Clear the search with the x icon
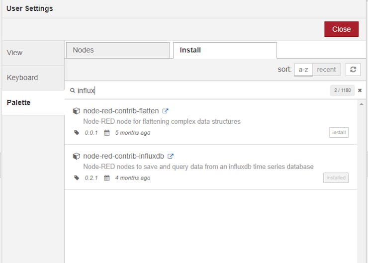 coord(360,90)
